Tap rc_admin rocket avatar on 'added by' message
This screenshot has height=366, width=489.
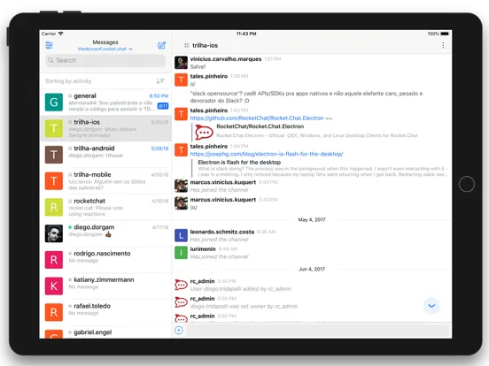pyautogui.click(x=181, y=285)
